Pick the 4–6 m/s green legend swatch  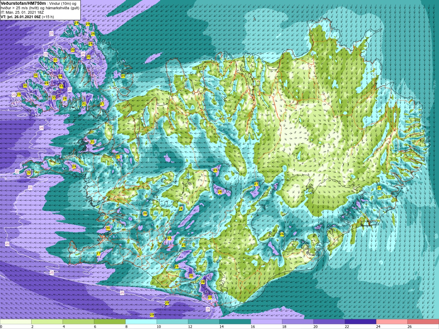point(79,322)
